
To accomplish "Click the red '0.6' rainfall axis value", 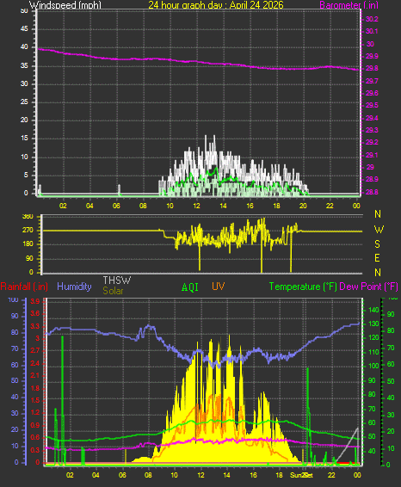I will pyautogui.click(x=35, y=438).
